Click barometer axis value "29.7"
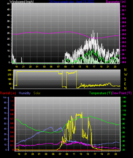This screenshot has height=158, width=133. [124, 26]
